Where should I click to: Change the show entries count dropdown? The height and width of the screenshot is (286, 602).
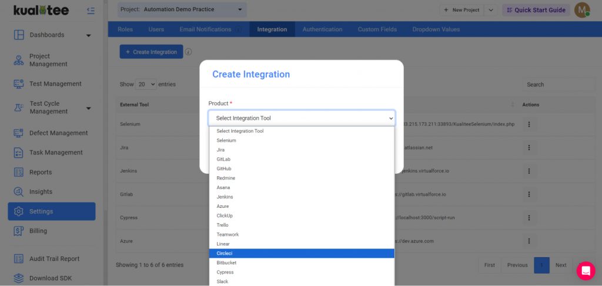point(146,85)
